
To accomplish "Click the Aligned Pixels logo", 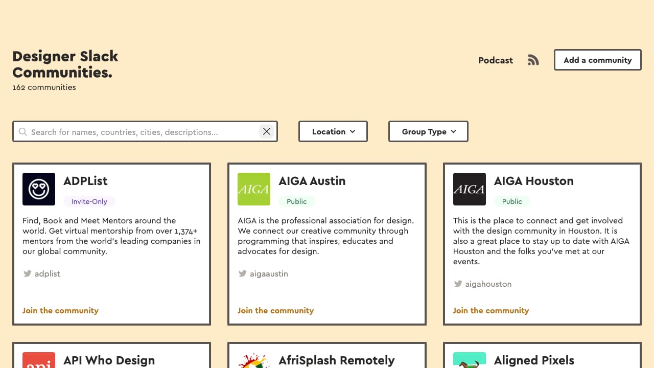I will [x=469, y=360].
